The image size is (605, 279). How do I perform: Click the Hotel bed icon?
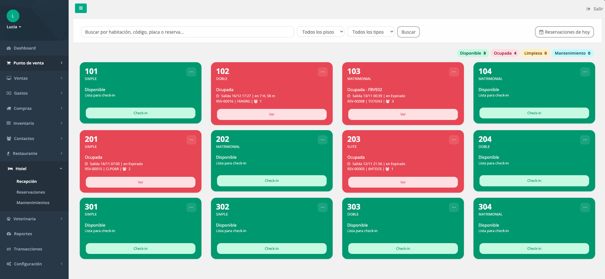click(10, 169)
